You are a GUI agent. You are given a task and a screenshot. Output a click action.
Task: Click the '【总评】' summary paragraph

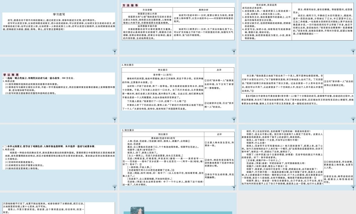(297, 100)
